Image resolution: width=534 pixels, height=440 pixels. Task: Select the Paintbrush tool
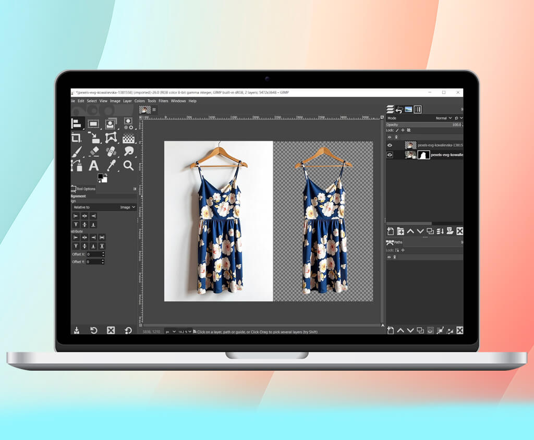77,152
